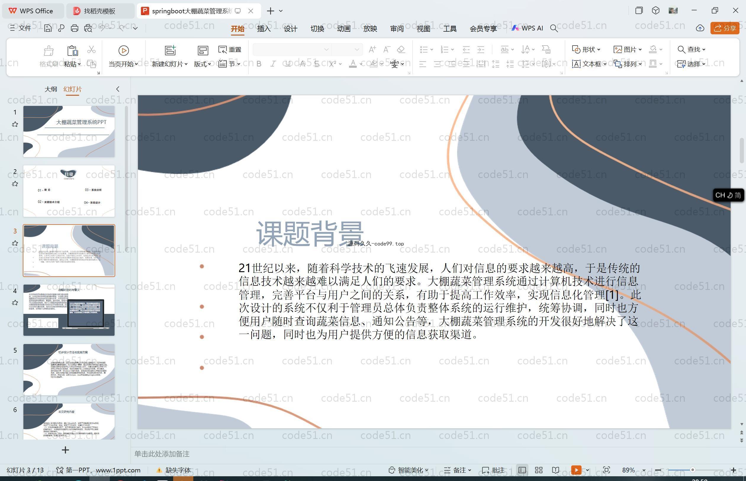Open the Text Box (文本框) dropdown
Screen dimensions: 746x481
click(x=589, y=64)
